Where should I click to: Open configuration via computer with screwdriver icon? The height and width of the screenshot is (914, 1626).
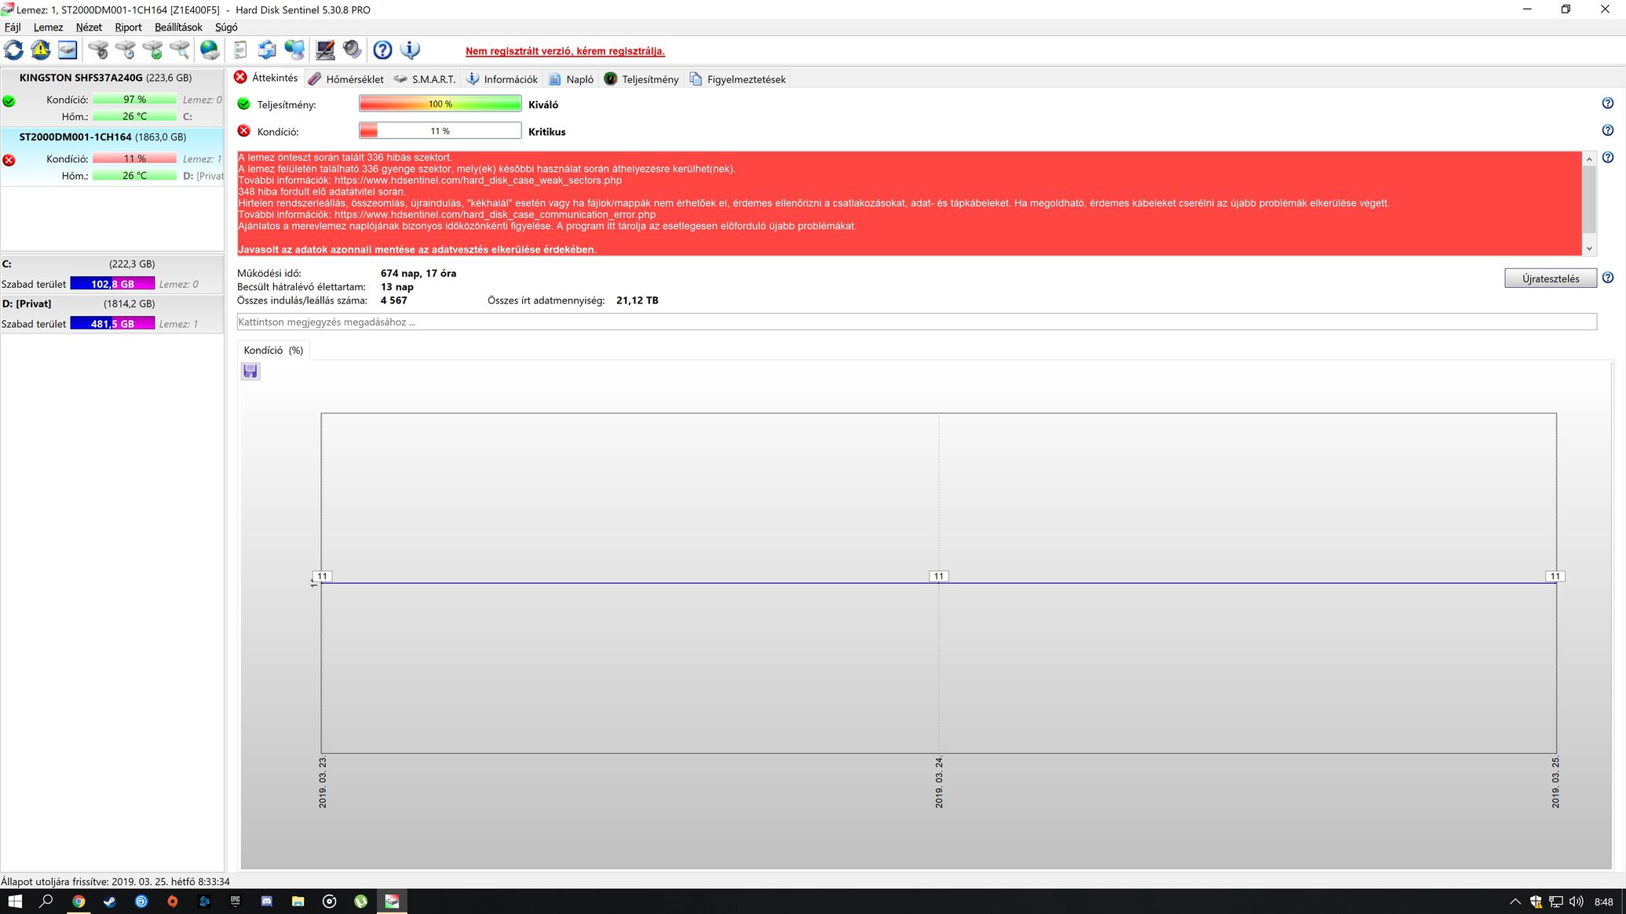(x=325, y=50)
